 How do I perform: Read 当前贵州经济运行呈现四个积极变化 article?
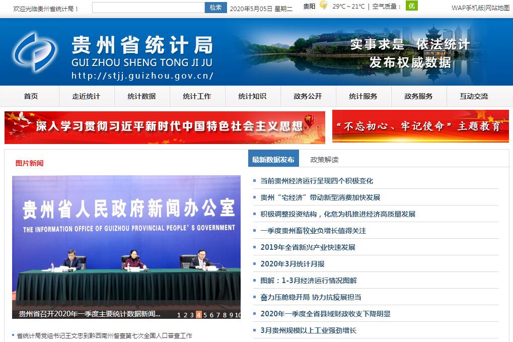point(317,181)
